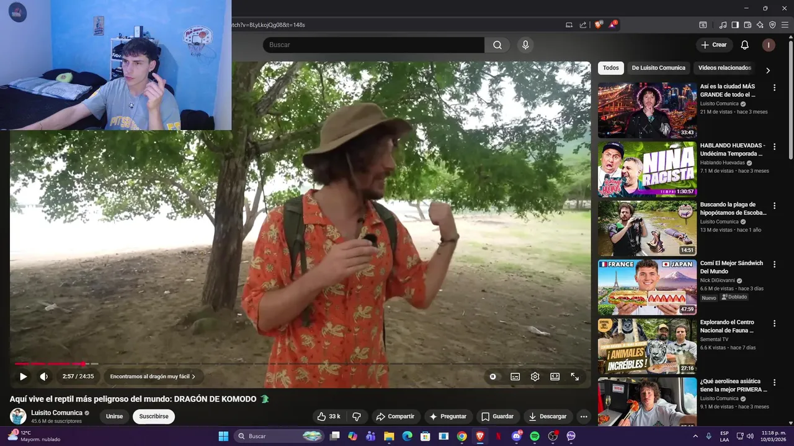Open 'Comí El Mejor Sándwich Del Mundo' video
Image resolution: width=794 pixels, height=446 pixels.
pyautogui.click(x=647, y=287)
